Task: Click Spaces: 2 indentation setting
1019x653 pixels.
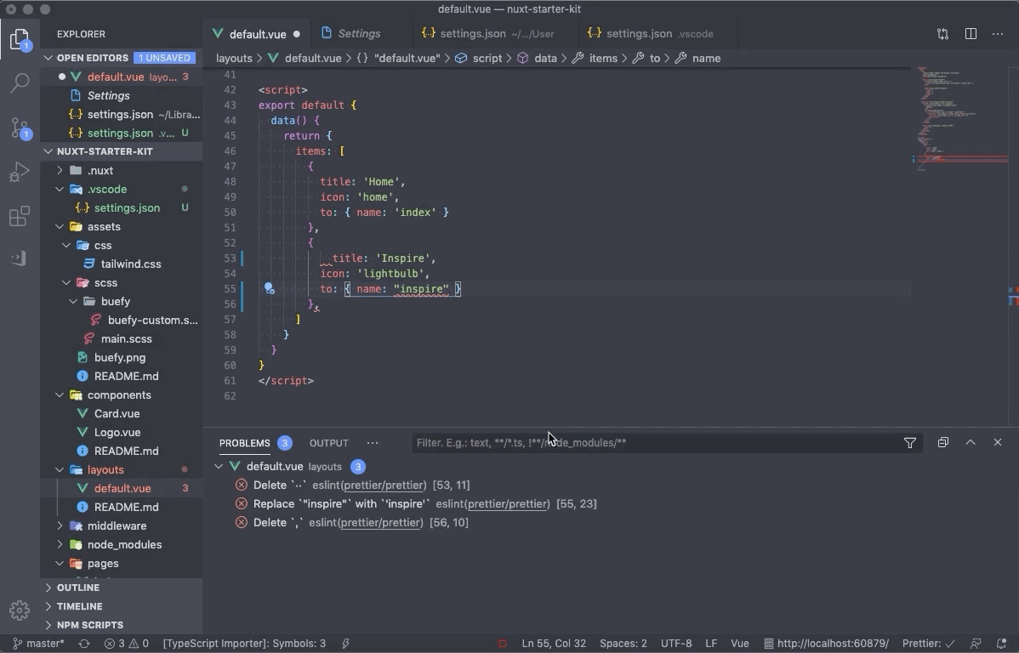Action: pyautogui.click(x=623, y=644)
